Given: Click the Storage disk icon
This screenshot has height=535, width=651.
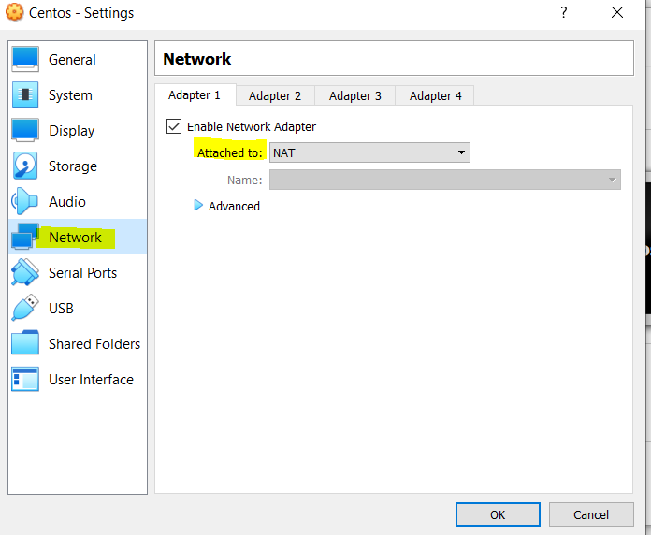Looking at the screenshot, I should tap(25, 166).
